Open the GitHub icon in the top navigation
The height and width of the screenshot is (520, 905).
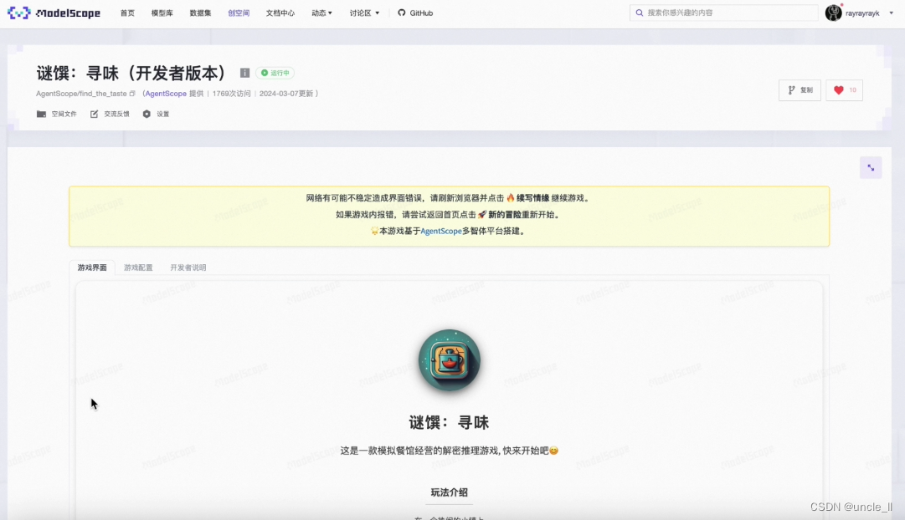click(403, 13)
